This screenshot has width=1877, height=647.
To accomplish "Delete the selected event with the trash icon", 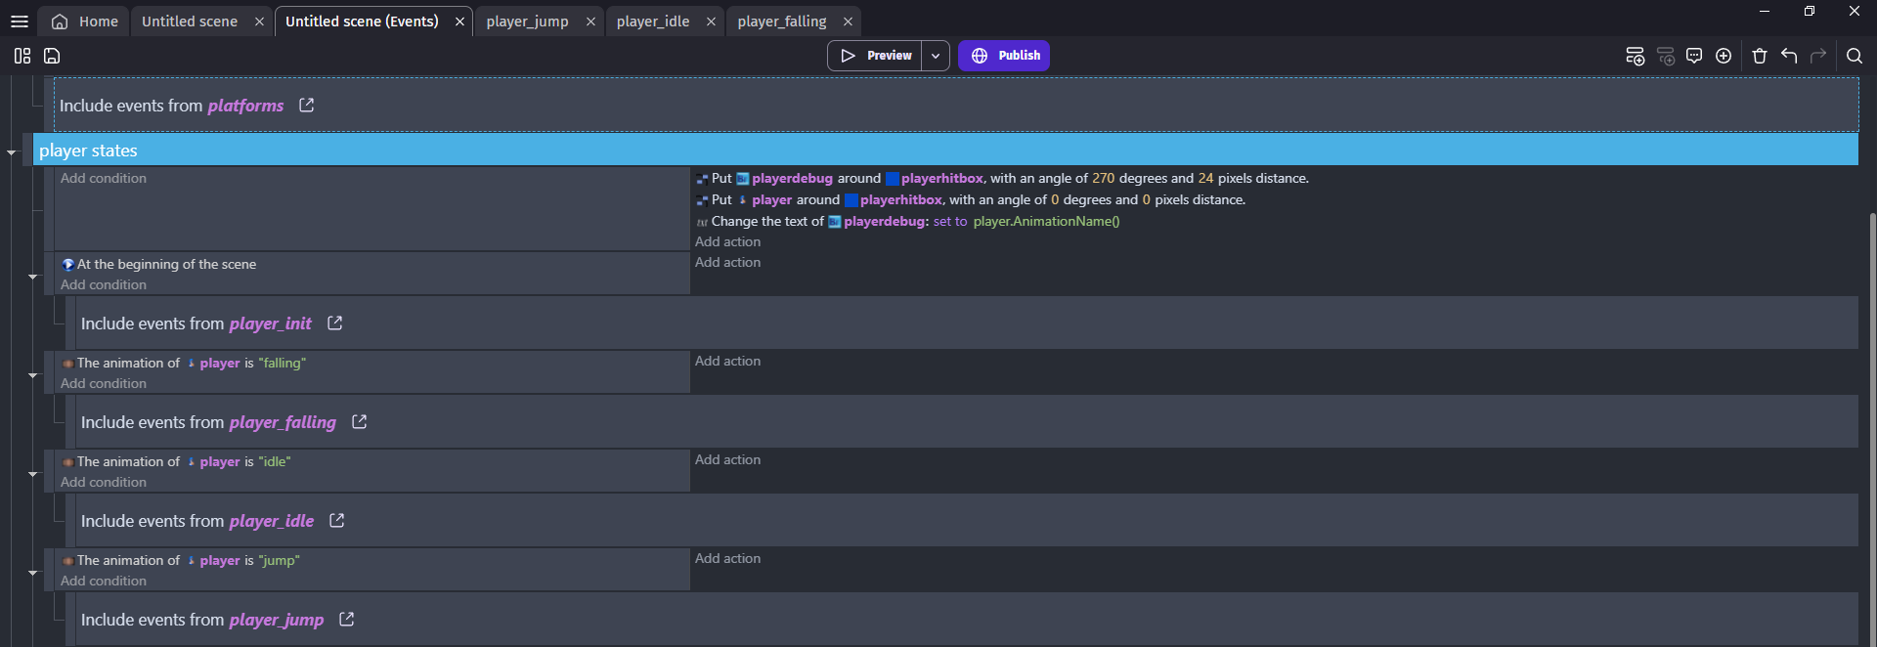I will (x=1760, y=56).
